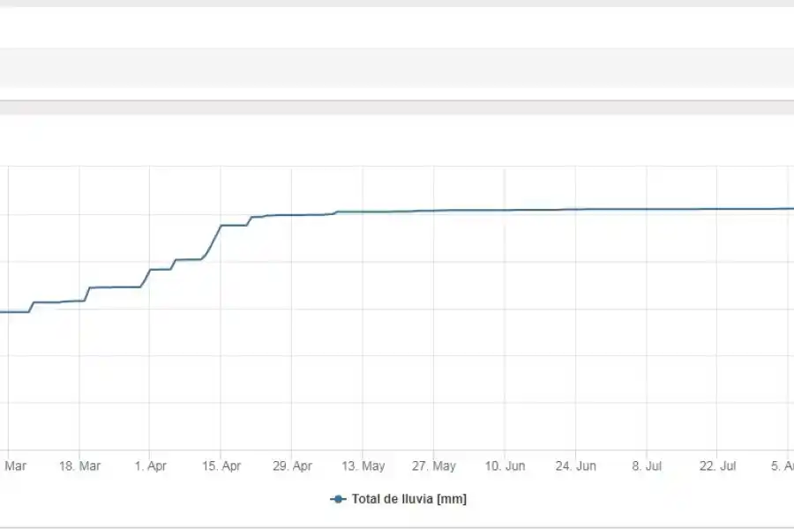This screenshot has height=529, width=794.
Task: Click the rainfall line above 22. Jul
Action: pyautogui.click(x=717, y=209)
